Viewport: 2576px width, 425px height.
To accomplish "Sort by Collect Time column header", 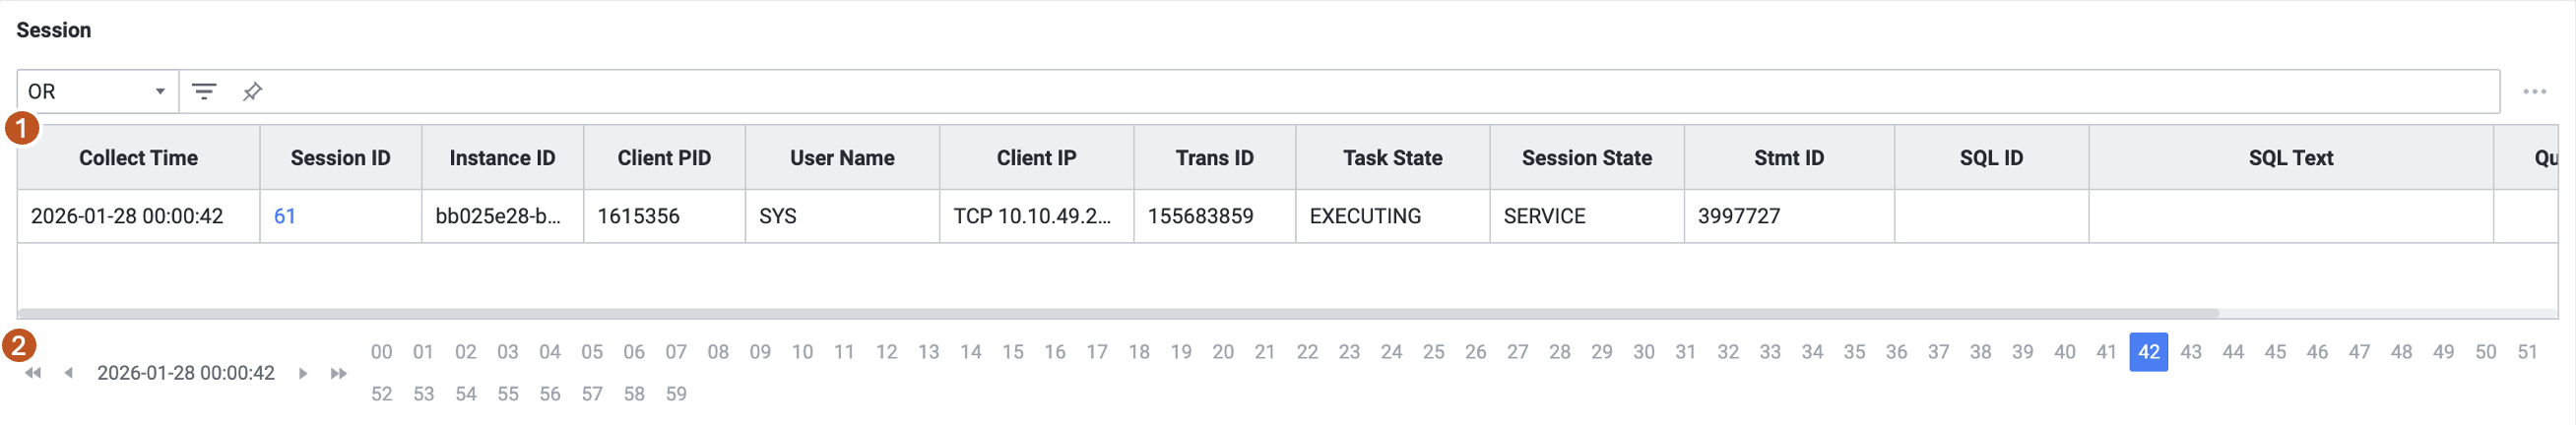I will (138, 158).
